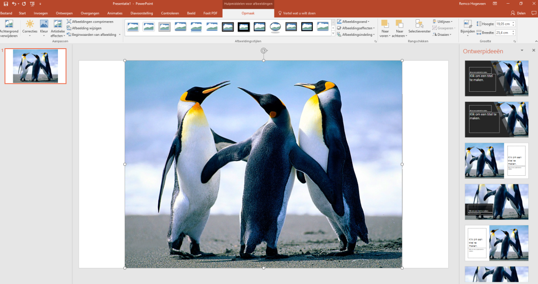Open the Bestand tab

[x=6, y=13]
